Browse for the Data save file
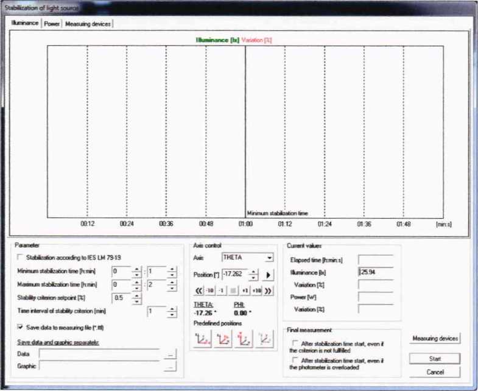 pos(170,353)
